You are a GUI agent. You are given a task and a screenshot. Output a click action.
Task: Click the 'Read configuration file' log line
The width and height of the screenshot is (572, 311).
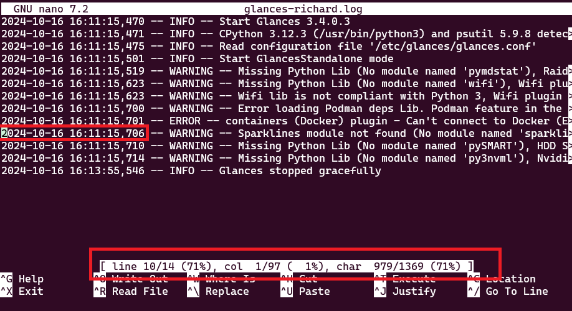point(269,46)
